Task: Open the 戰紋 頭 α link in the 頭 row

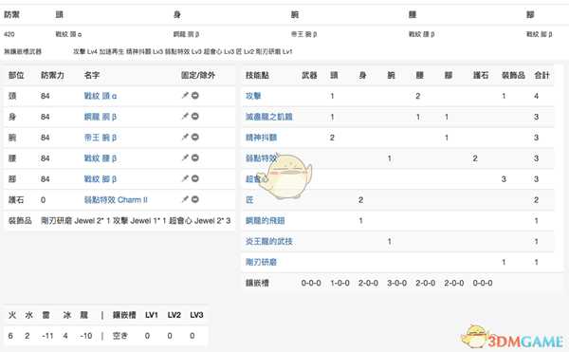Action: coord(101,96)
